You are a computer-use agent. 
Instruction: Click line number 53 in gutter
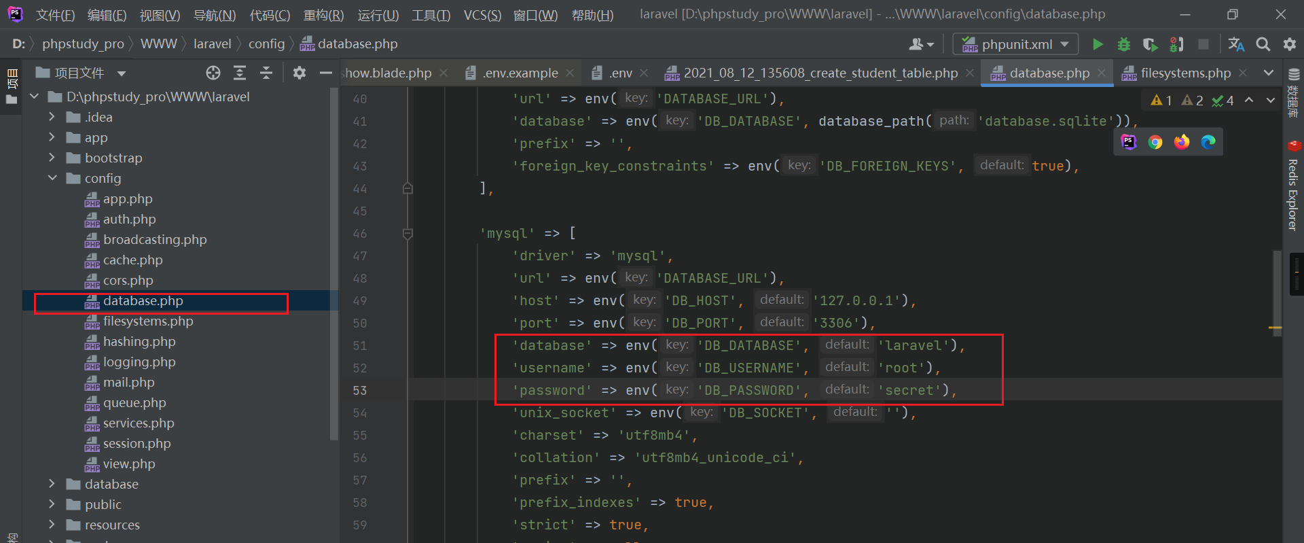tap(359, 390)
